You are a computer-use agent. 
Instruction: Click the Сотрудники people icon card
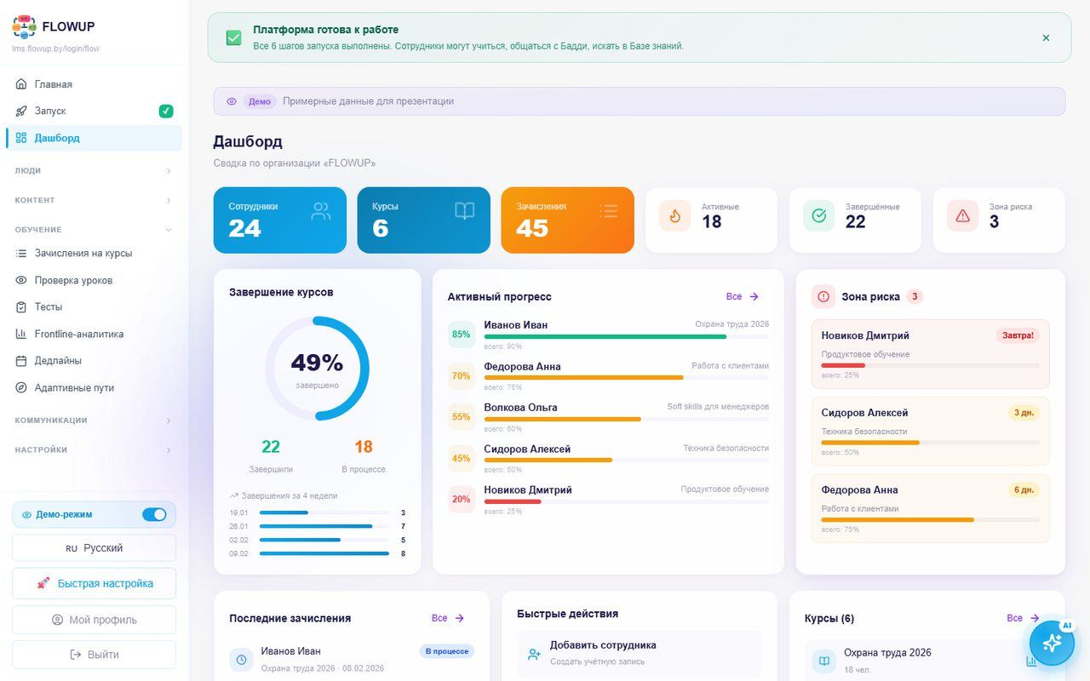(x=279, y=220)
